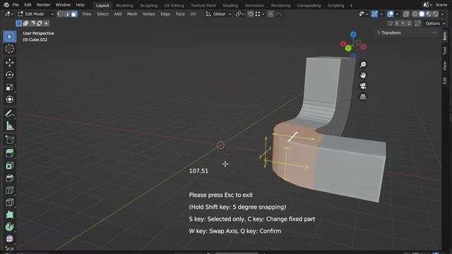The height and width of the screenshot is (254, 452).
Task: Toggle camera view with camera icon
Action: [363, 86]
